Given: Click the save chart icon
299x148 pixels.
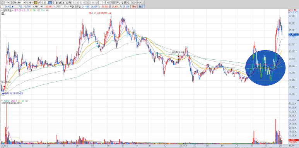Looking at the screenshot, I should tap(125, 3).
